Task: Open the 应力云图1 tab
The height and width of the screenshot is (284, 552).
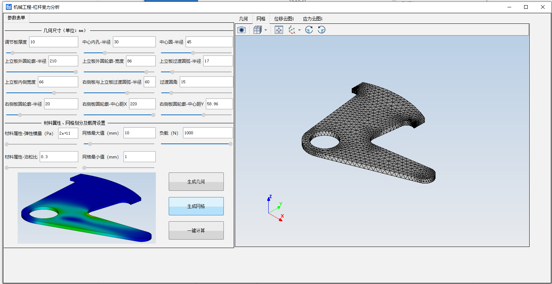Action: pyautogui.click(x=313, y=19)
